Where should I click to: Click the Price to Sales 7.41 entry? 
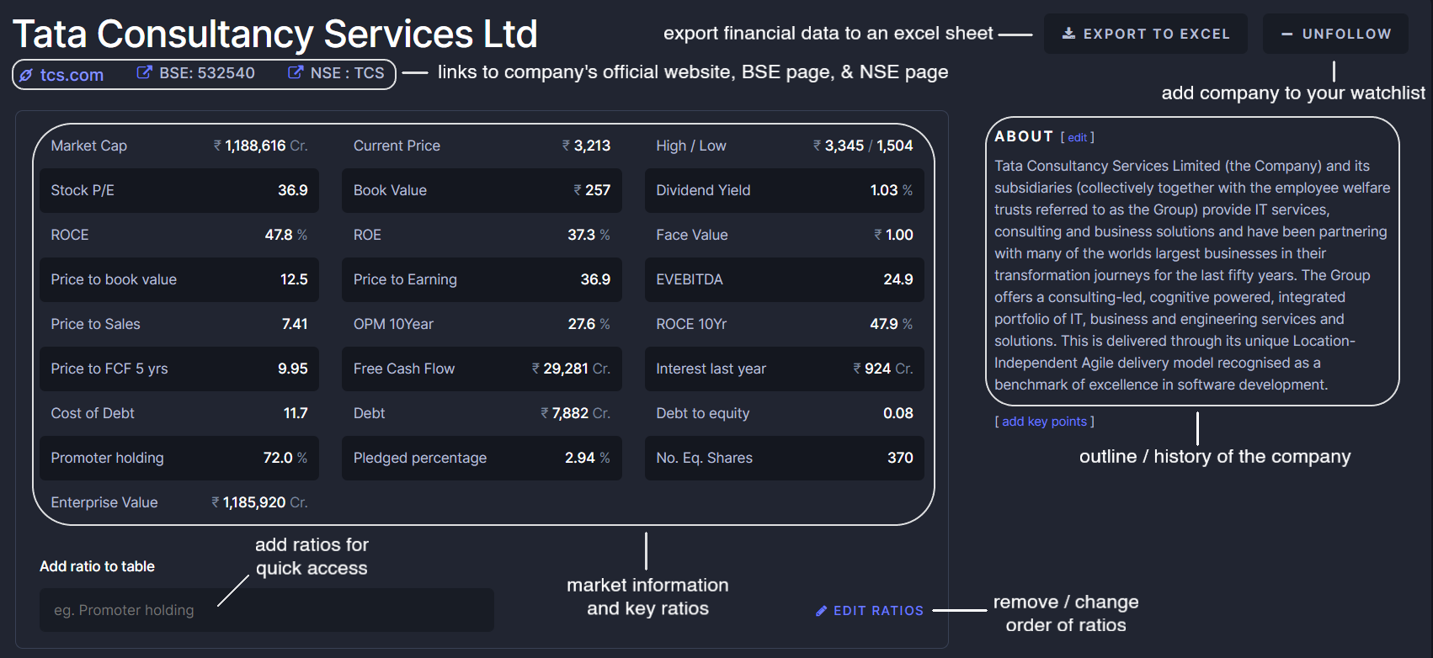179,324
